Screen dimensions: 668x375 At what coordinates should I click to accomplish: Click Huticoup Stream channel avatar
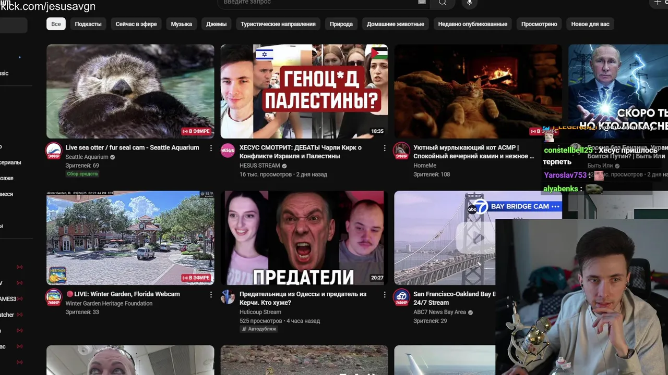228,297
